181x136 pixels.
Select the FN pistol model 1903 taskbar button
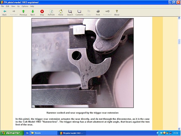click(x=72, y=133)
